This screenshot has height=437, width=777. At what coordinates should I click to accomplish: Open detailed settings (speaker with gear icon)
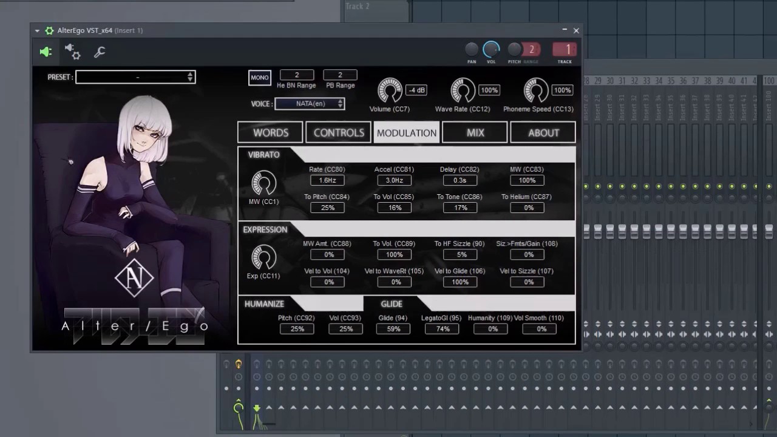[x=73, y=52]
